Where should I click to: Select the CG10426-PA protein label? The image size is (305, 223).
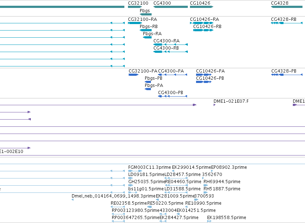[210, 71]
